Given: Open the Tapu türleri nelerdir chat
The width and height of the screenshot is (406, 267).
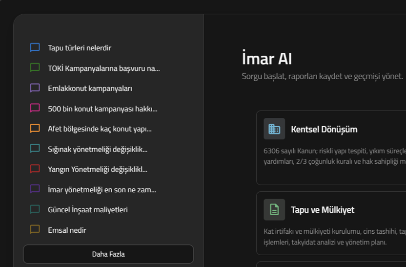Looking at the screenshot, I should (x=80, y=48).
